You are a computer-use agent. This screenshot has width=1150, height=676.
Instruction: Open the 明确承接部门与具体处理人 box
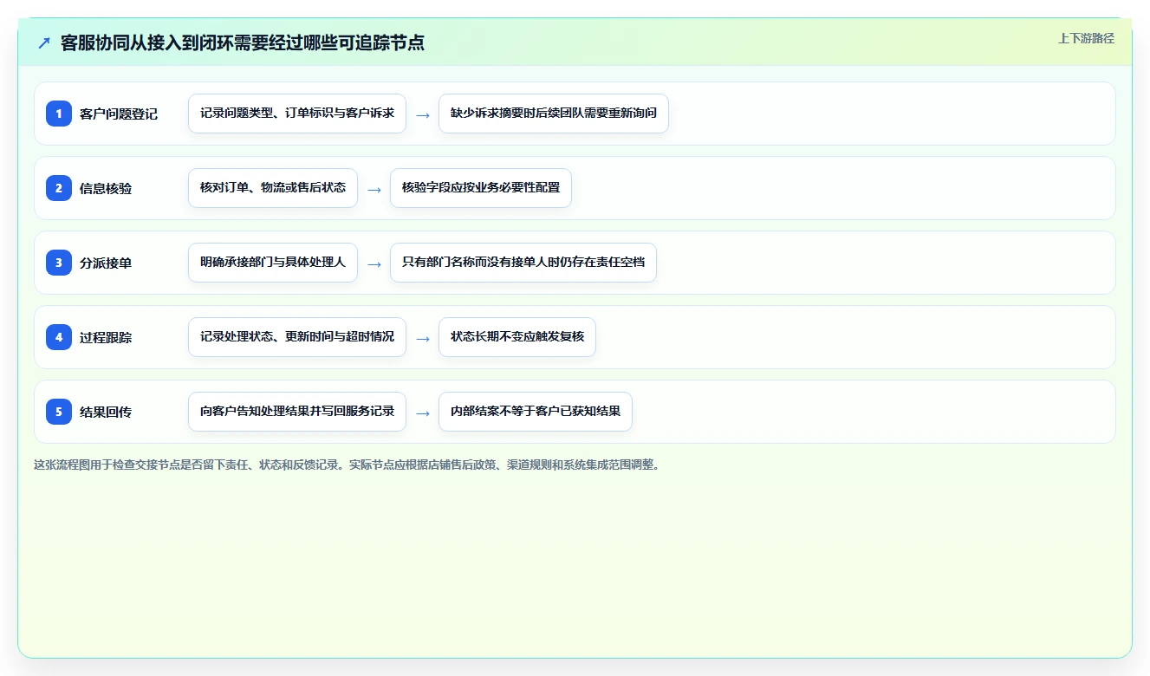[x=273, y=263]
